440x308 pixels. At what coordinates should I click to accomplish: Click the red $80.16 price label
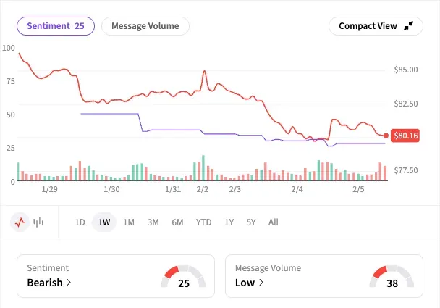(x=405, y=136)
